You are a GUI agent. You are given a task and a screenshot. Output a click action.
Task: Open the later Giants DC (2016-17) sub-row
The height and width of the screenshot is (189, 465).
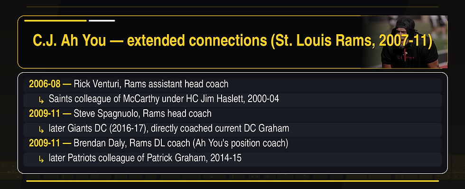click(x=232, y=130)
